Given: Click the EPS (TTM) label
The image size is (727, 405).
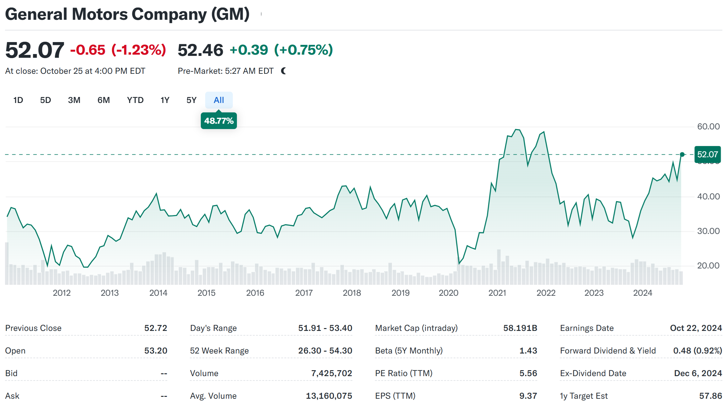Looking at the screenshot, I should tap(395, 396).
